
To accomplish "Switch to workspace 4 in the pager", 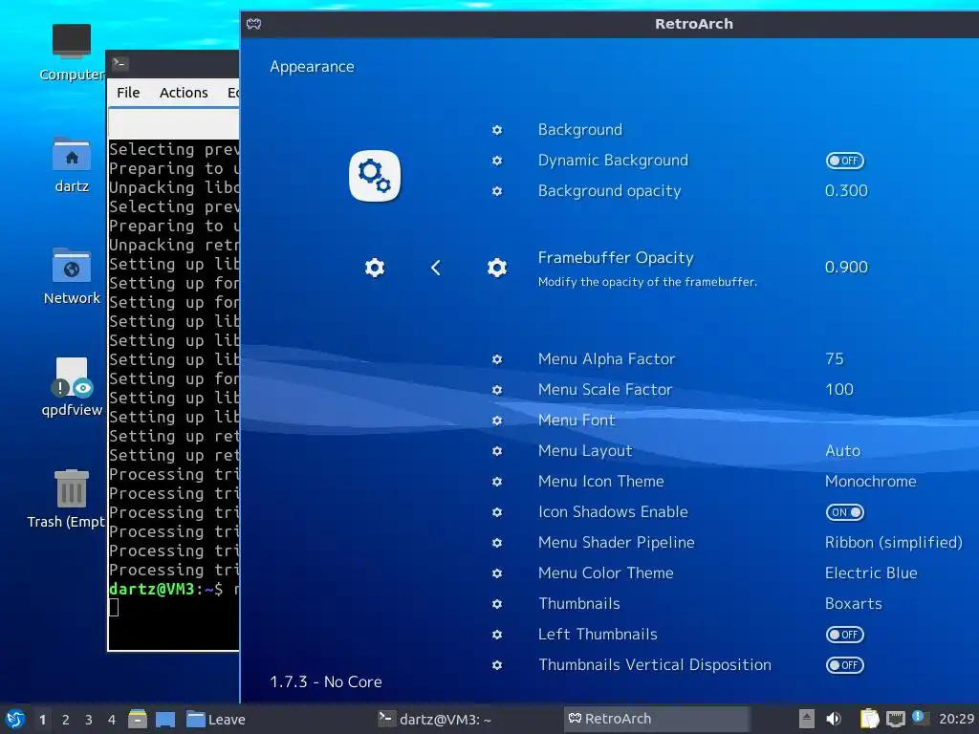I will (x=112, y=720).
